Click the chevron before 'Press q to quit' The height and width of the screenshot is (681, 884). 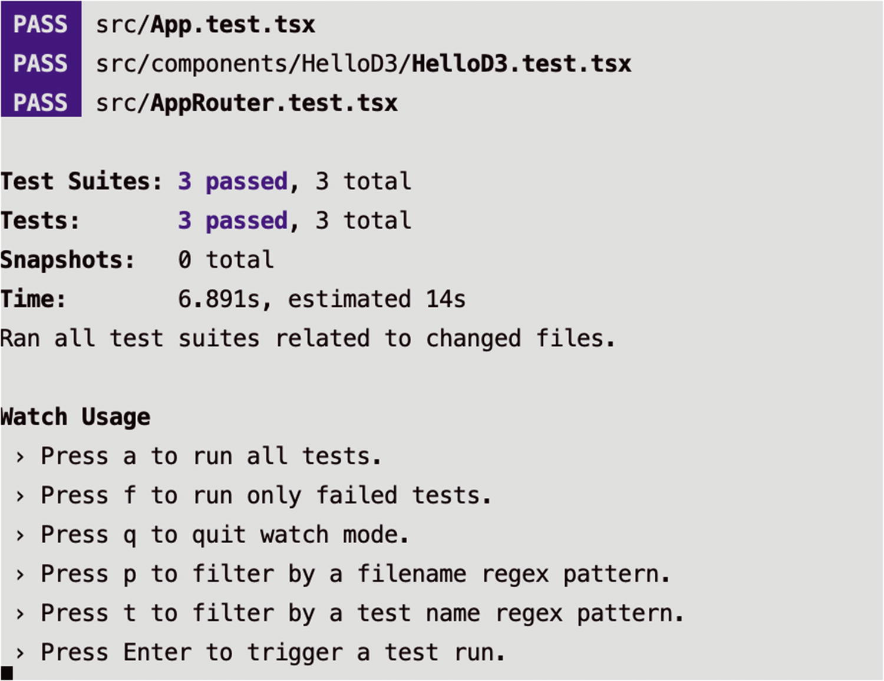21,535
